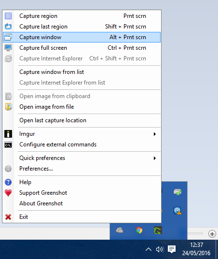Select Capture full screen
This screenshot has height=259, width=218.
[82, 48]
